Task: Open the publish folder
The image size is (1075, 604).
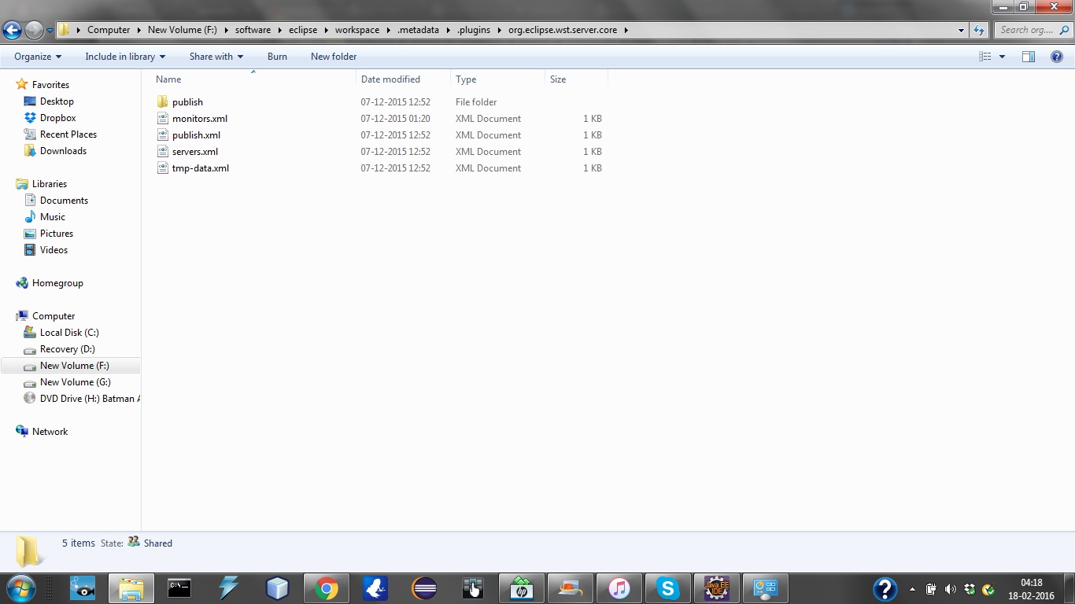Action: point(187,102)
